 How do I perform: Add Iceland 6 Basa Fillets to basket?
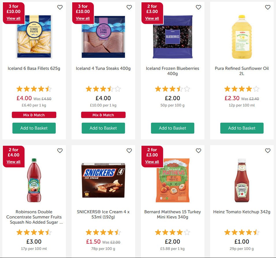point(34,128)
